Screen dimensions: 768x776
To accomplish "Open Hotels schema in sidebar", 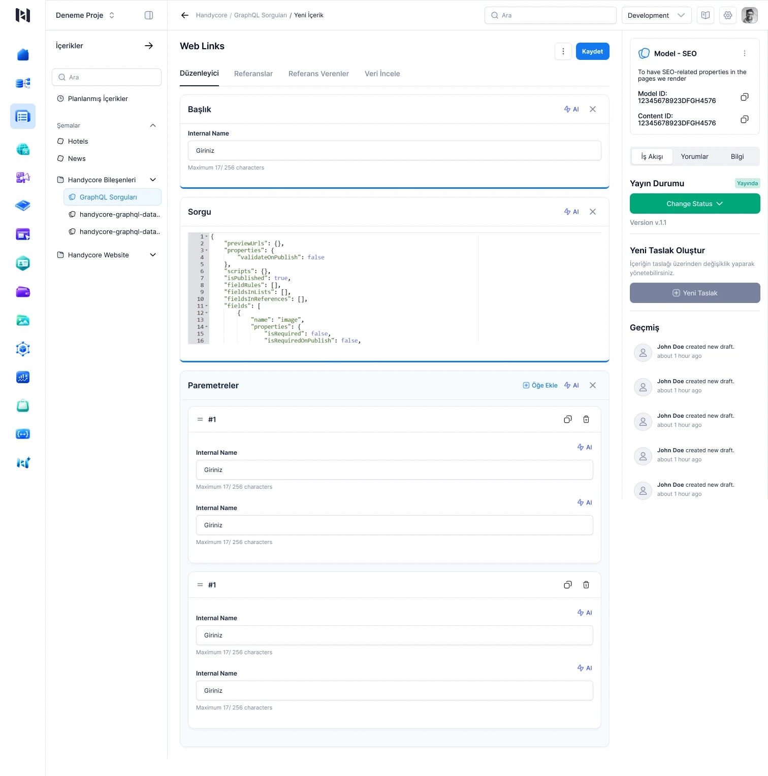I will pos(73,141).
